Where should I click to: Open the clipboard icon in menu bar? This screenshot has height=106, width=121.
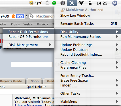click(x=47, y=3)
